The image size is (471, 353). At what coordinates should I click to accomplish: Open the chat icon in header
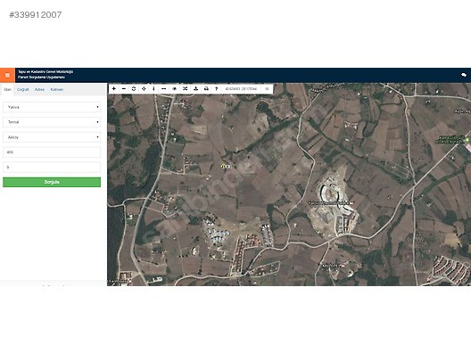[464, 75]
